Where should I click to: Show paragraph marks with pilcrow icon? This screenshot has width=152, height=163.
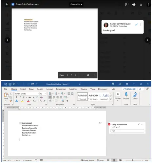tap(67, 101)
